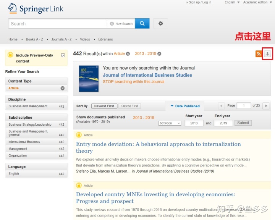Click lock icon of second article
Viewport: 275px width, 220px height.
(x=79, y=185)
